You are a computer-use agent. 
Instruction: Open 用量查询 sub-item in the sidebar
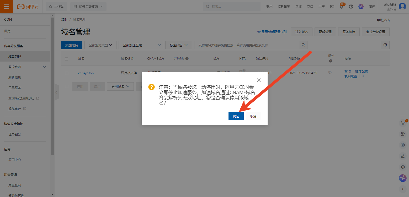point(15,185)
